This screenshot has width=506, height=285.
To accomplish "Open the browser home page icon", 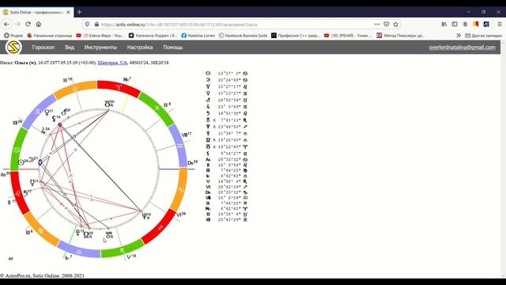I will [x=39, y=25].
